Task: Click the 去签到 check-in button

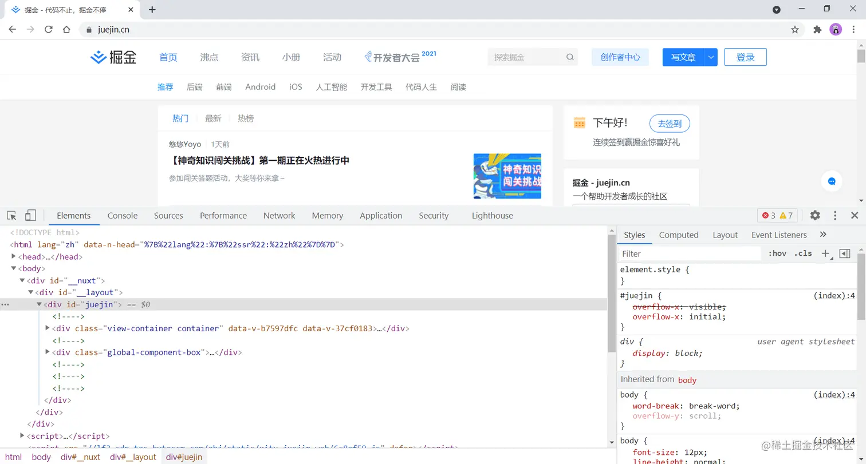Action: pyautogui.click(x=670, y=123)
